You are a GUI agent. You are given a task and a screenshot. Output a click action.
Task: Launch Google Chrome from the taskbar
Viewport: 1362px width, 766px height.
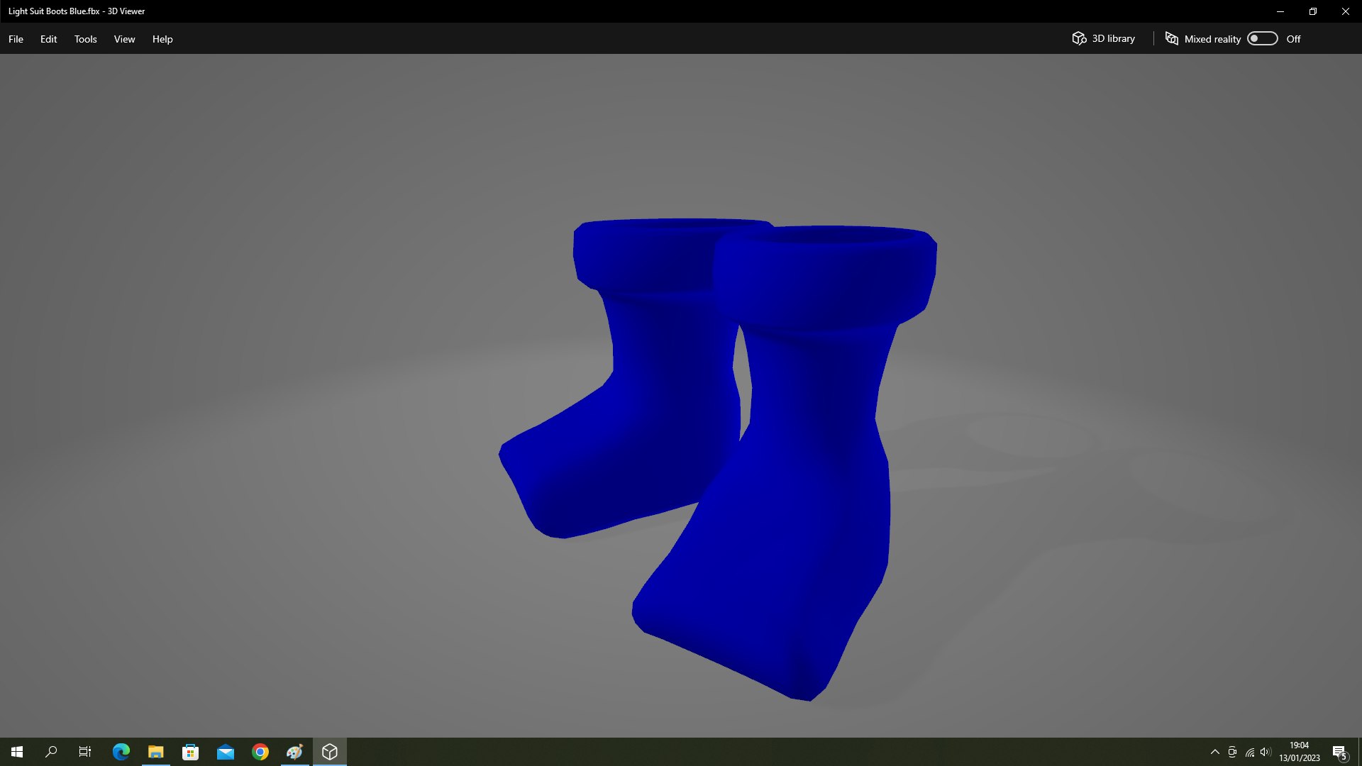coord(260,752)
